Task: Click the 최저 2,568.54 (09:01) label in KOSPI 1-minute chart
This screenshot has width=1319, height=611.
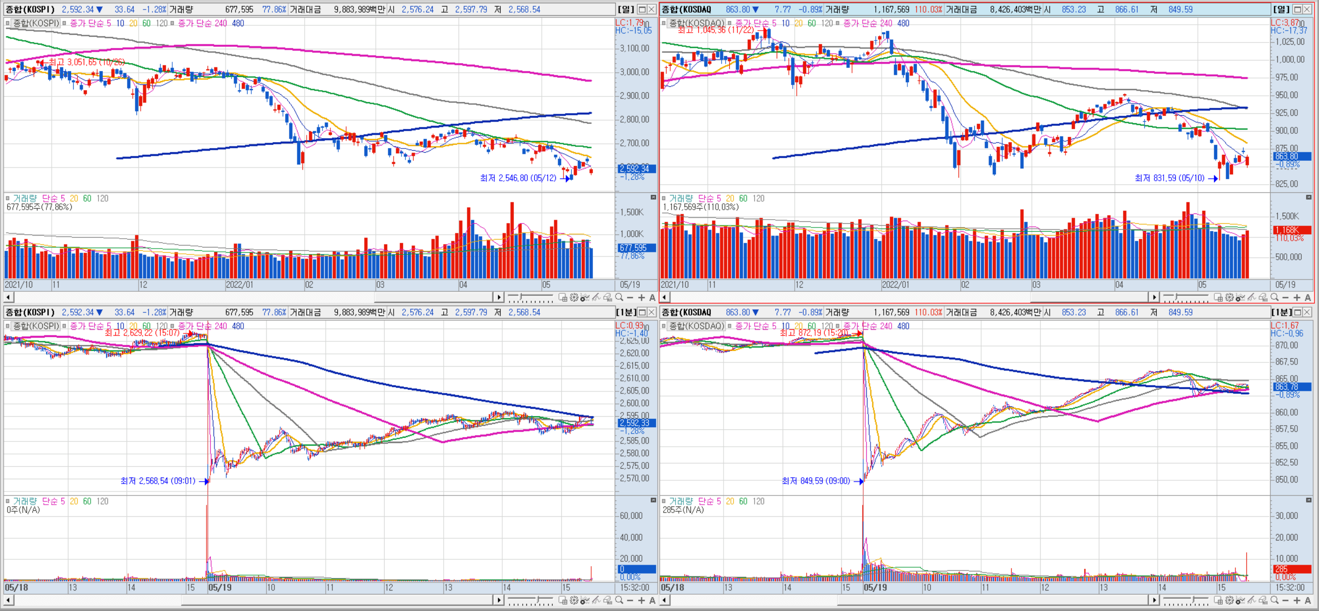Action: (158, 481)
